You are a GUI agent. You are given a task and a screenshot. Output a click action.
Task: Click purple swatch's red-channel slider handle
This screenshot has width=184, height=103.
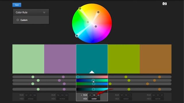tap(63, 77)
